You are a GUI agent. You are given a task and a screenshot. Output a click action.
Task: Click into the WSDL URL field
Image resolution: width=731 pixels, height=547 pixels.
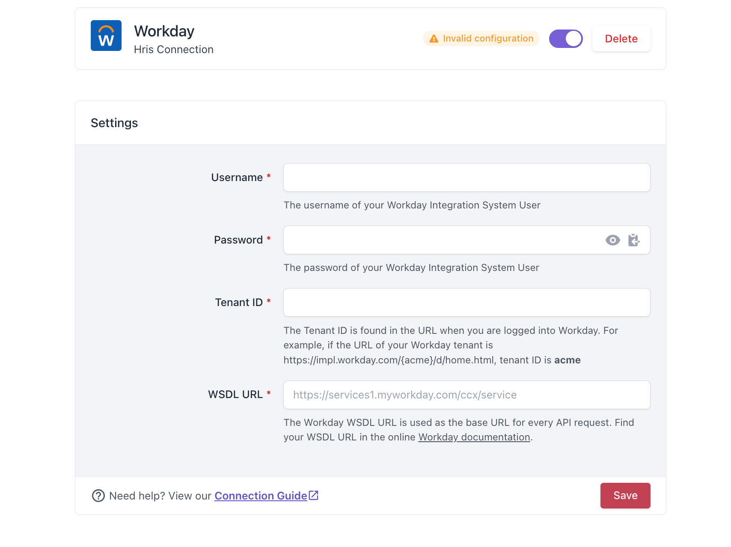tap(467, 395)
